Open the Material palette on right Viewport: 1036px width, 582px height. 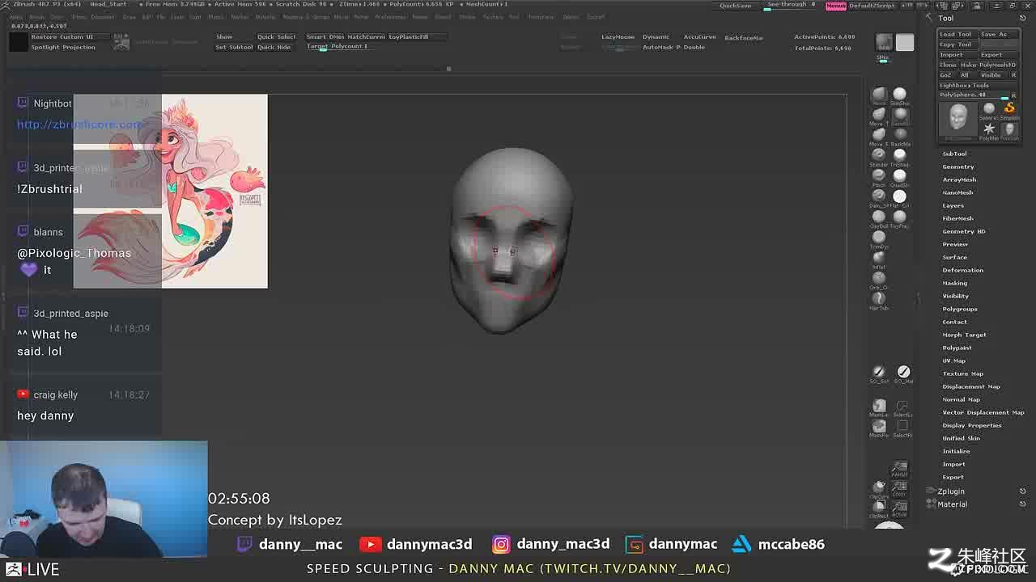click(952, 504)
